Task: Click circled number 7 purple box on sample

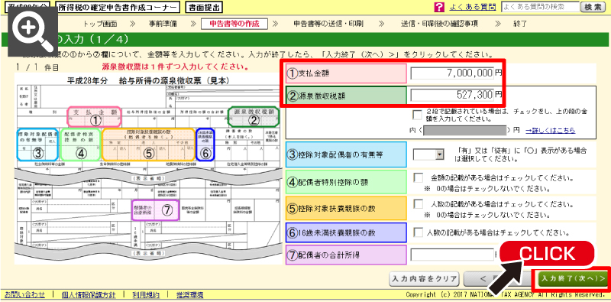Action: [166, 211]
